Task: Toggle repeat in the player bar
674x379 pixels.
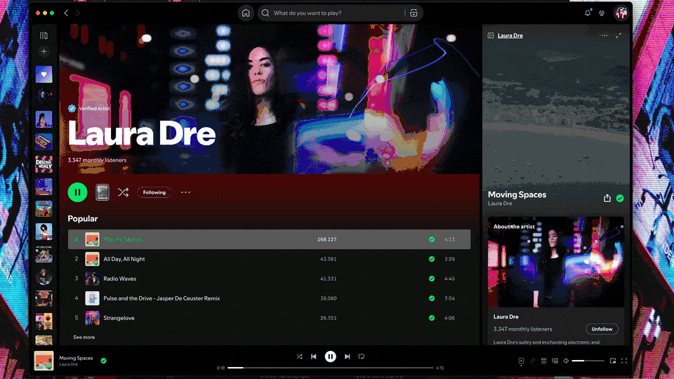Action: [362, 357]
